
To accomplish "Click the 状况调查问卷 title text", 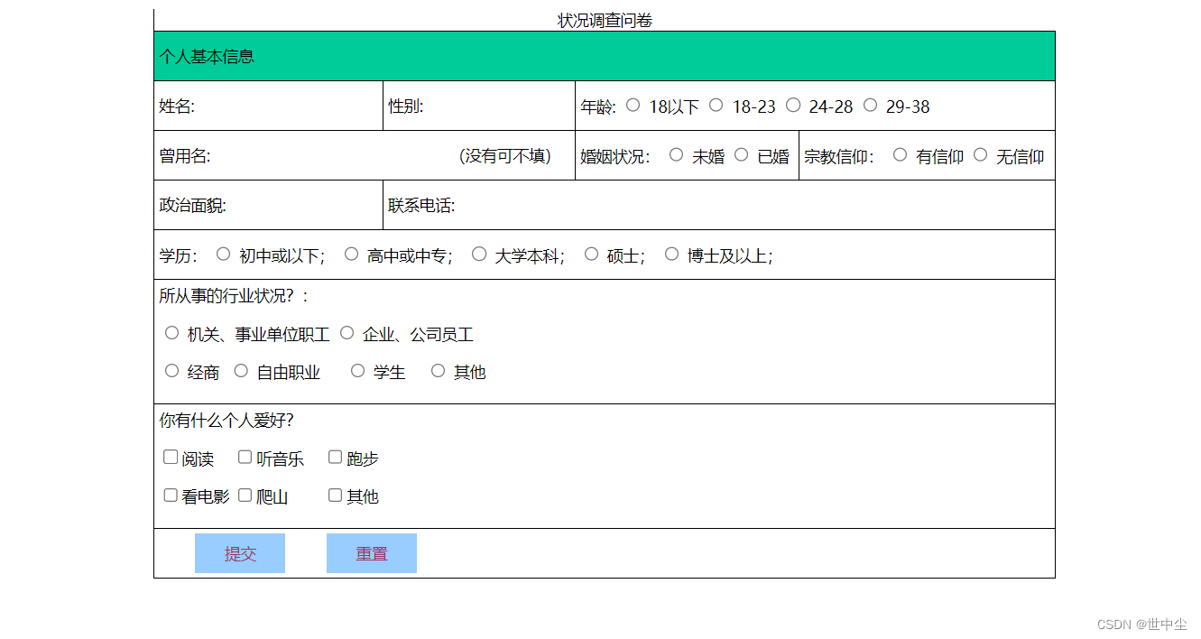I will pyautogui.click(x=605, y=20).
